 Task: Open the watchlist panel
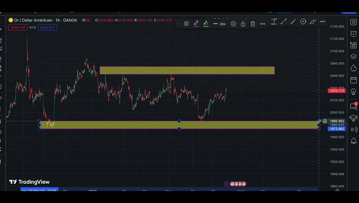pos(353,22)
